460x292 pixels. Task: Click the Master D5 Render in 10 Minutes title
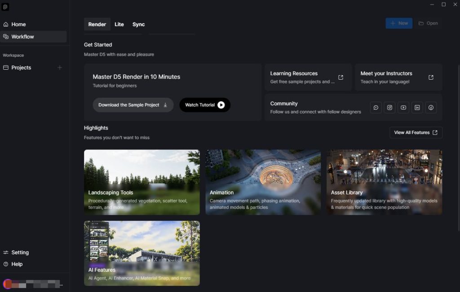click(x=137, y=76)
